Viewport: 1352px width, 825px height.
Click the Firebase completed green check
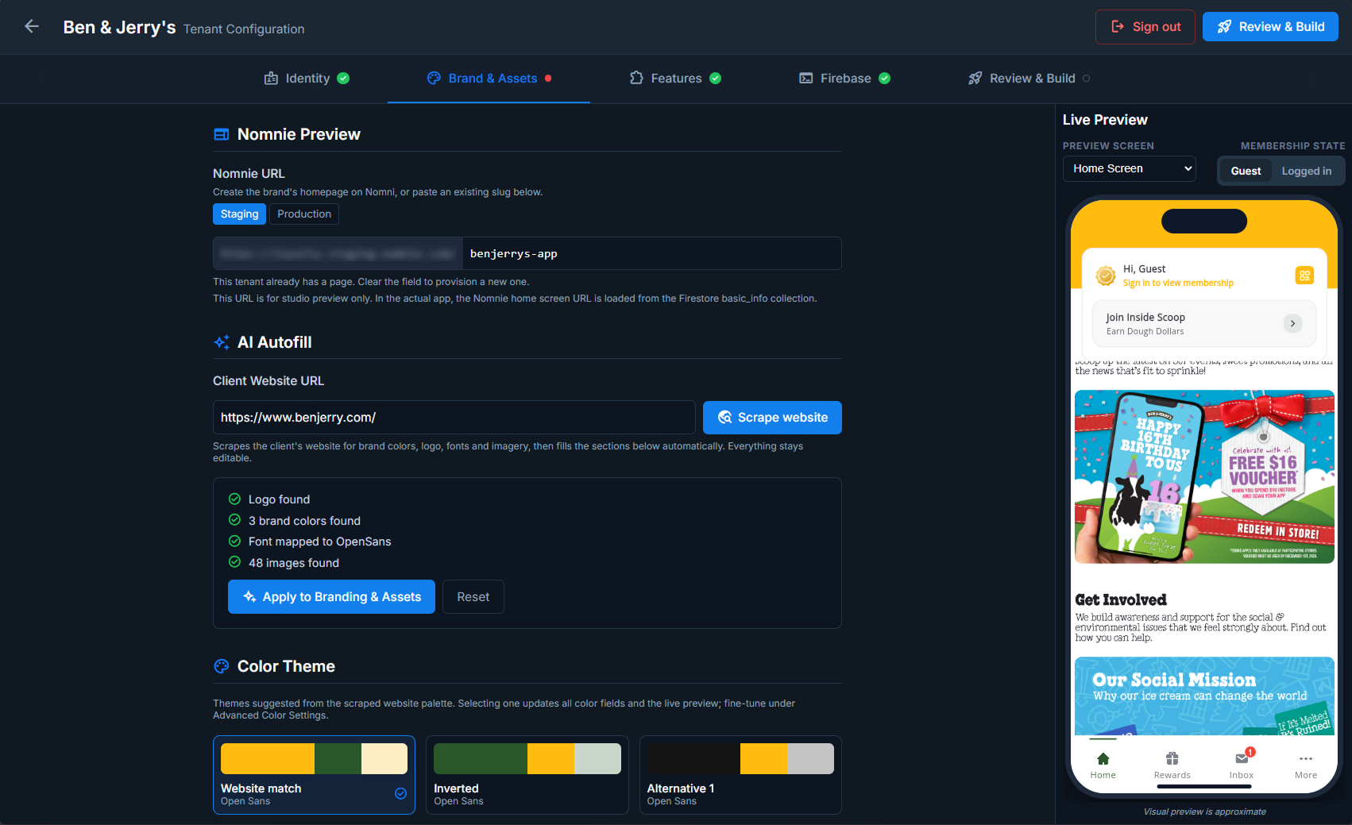coord(884,78)
